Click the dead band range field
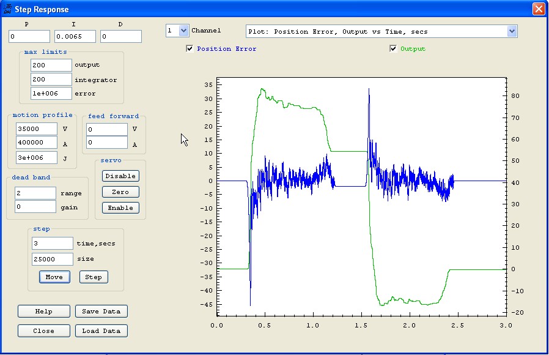 pos(35,193)
